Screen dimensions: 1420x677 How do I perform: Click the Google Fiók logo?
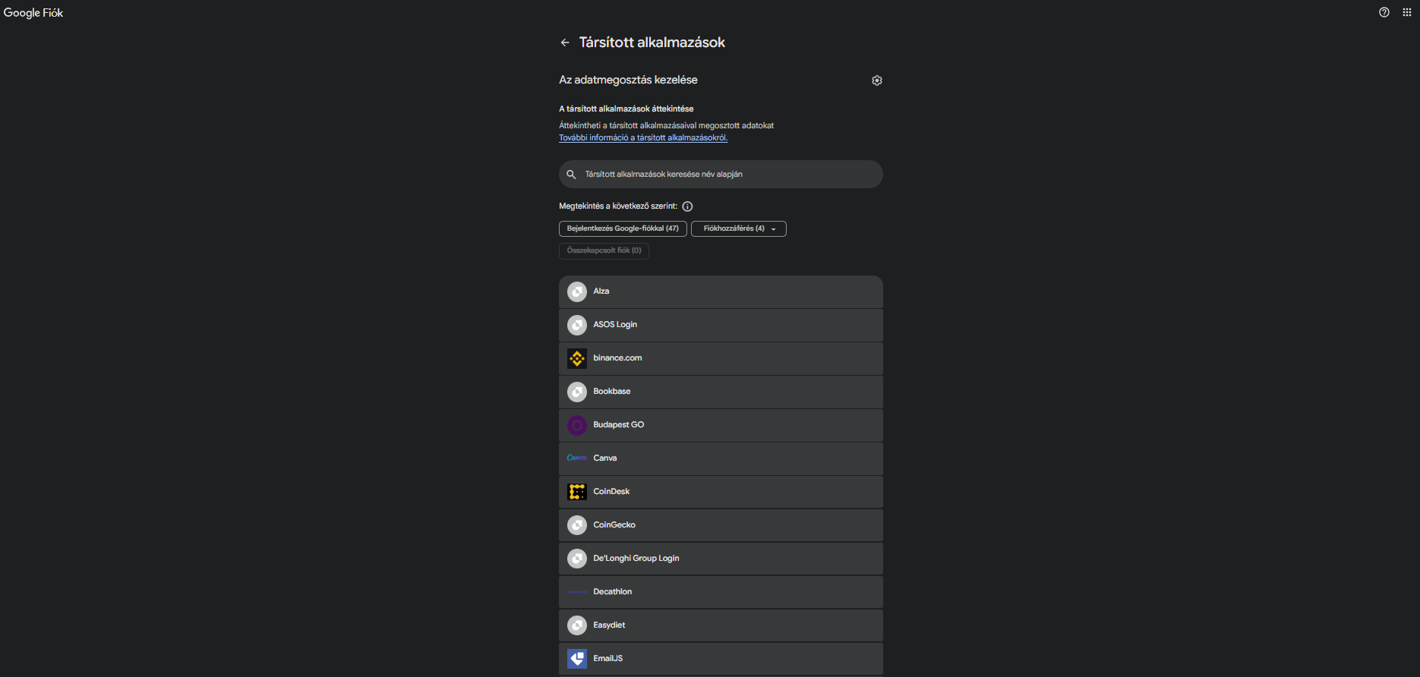33,13
